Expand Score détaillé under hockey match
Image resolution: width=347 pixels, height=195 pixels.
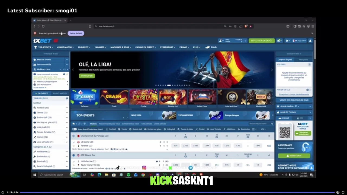coord(40,88)
